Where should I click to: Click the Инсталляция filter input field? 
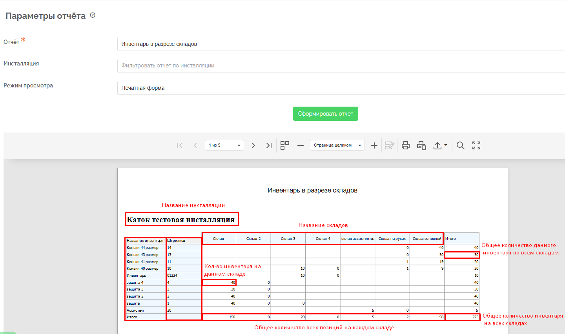click(x=341, y=66)
